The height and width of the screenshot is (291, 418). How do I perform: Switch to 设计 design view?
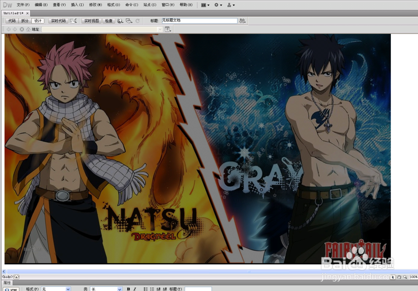pos(38,21)
